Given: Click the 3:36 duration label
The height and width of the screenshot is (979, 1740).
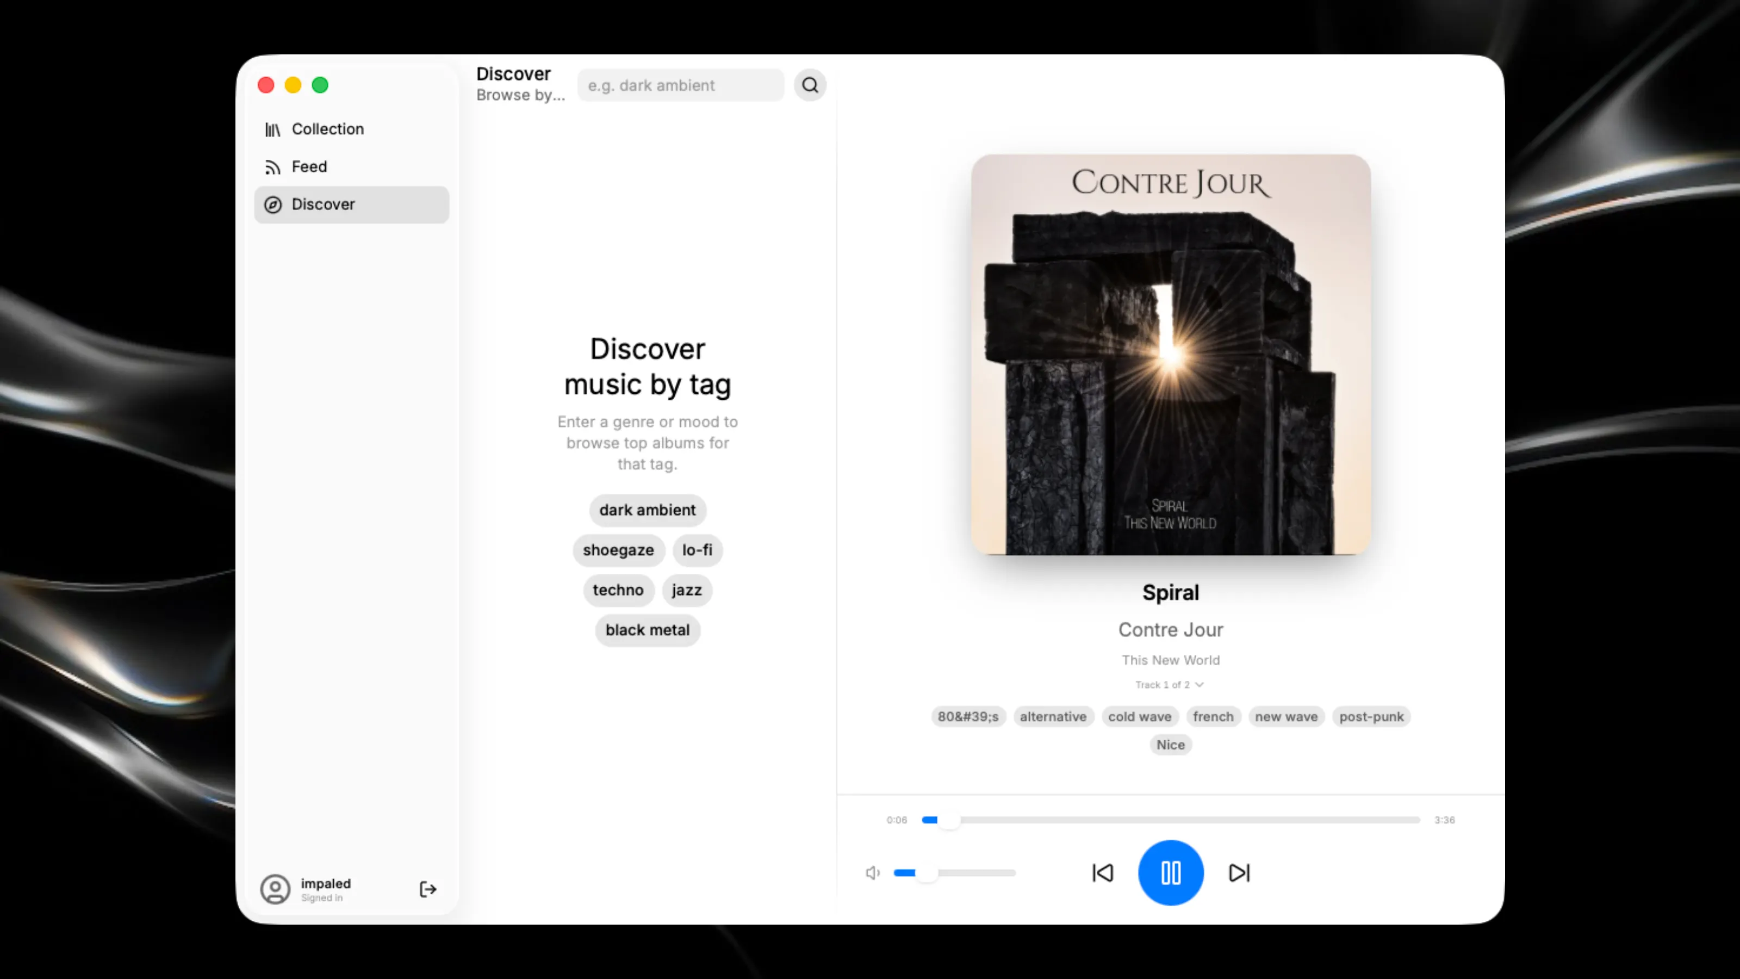Looking at the screenshot, I should (1444, 820).
